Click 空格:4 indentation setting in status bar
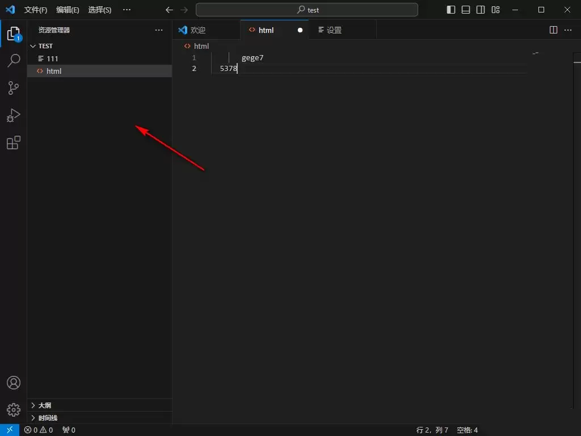Image resolution: width=581 pixels, height=436 pixels. tap(467, 430)
